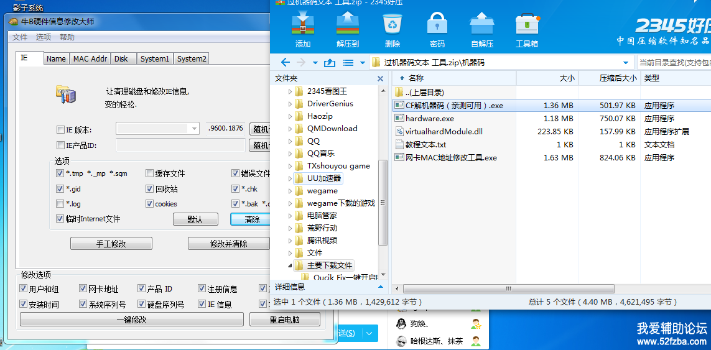The height and width of the screenshot is (350, 711).
Task: Click the go-up folder icon
Action: pos(330,63)
